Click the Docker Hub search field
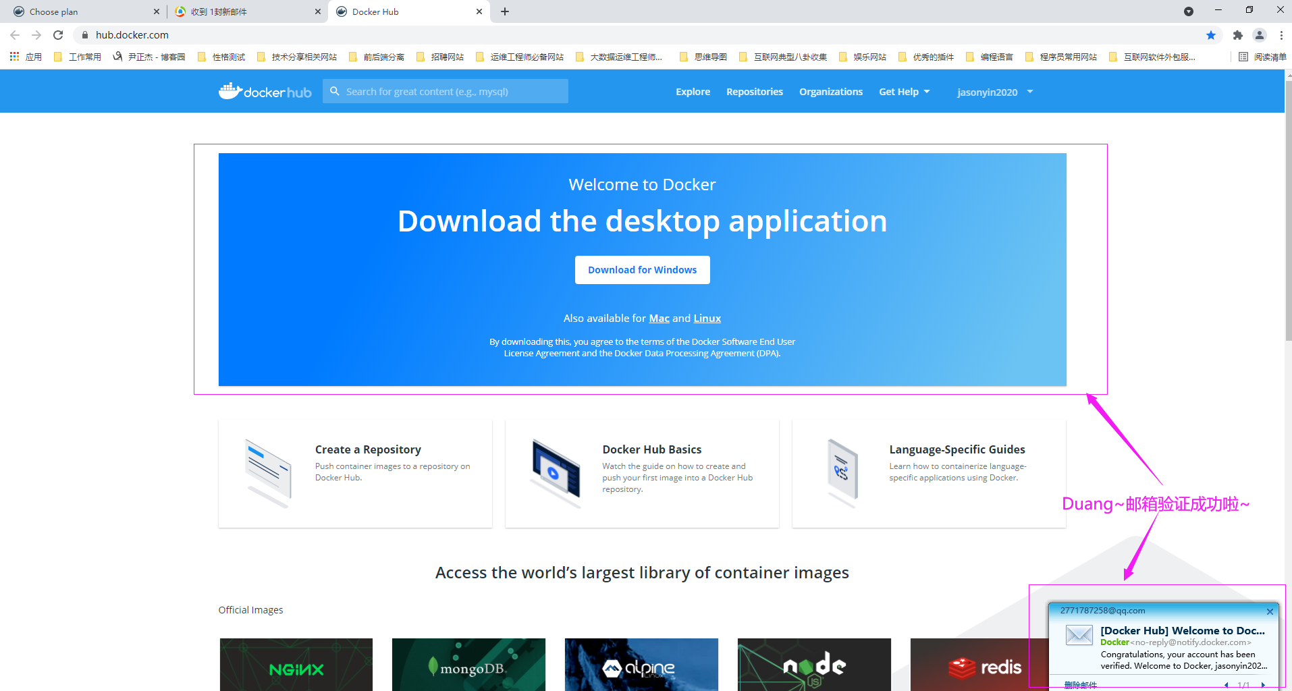The image size is (1292, 691). (452, 92)
